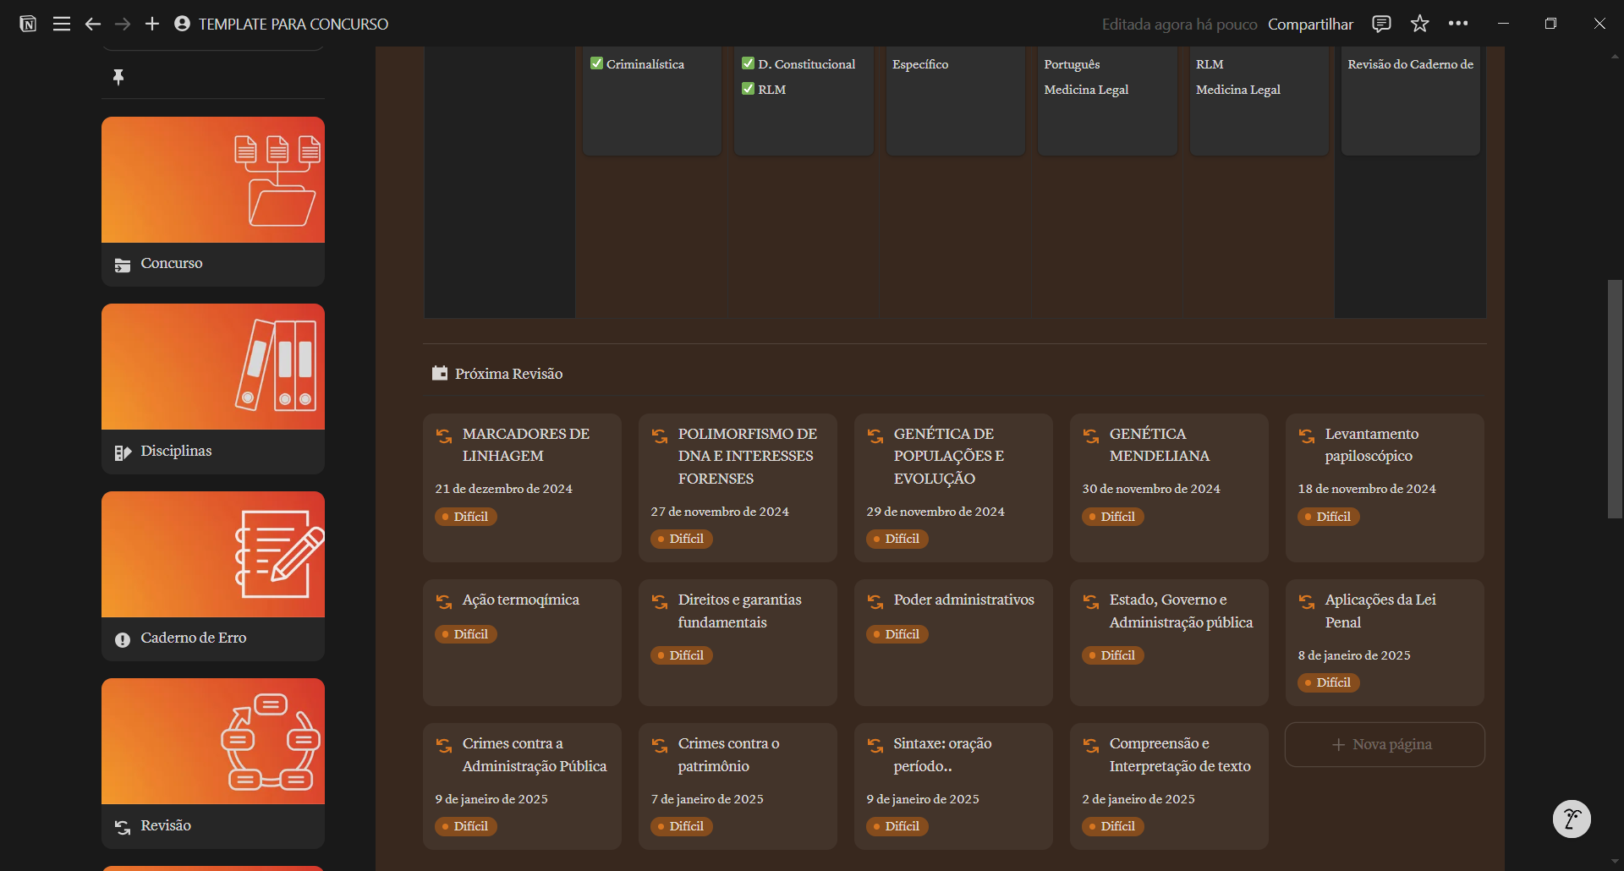Click Difícil tag on MARCADORES DE LINHAGEM
Viewport: 1624px width, 871px height.
coord(466,517)
